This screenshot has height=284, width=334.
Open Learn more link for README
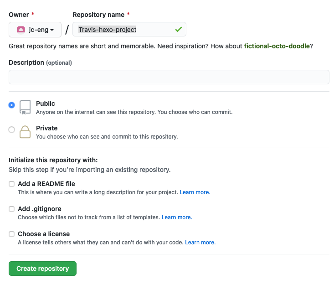(x=195, y=192)
